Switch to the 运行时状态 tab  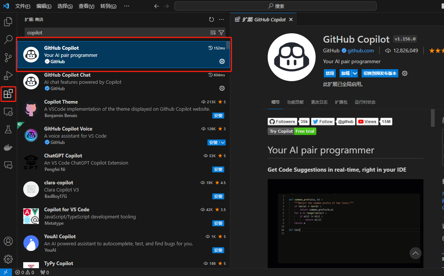[x=365, y=102]
